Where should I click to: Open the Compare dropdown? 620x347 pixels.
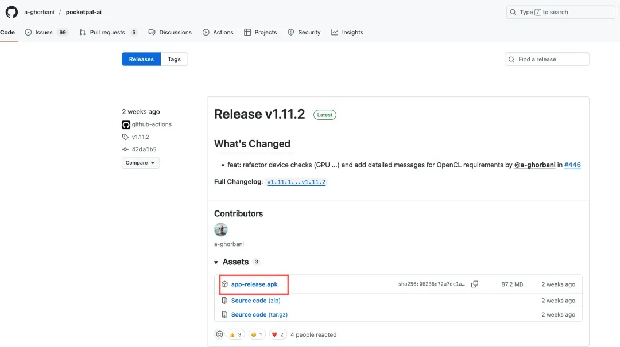click(x=141, y=163)
